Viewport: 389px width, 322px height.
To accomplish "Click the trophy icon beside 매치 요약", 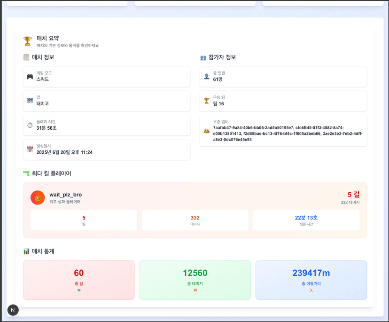I will click(x=28, y=41).
